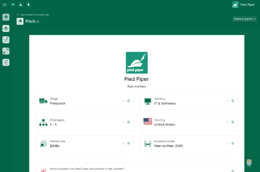Image resolution: width=260 pixels, height=172 pixels.
Task: Open the settings sliders icon in sidebar
Action: (6, 62)
